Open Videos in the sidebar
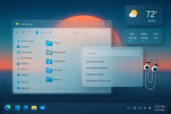 [x=23, y=75]
